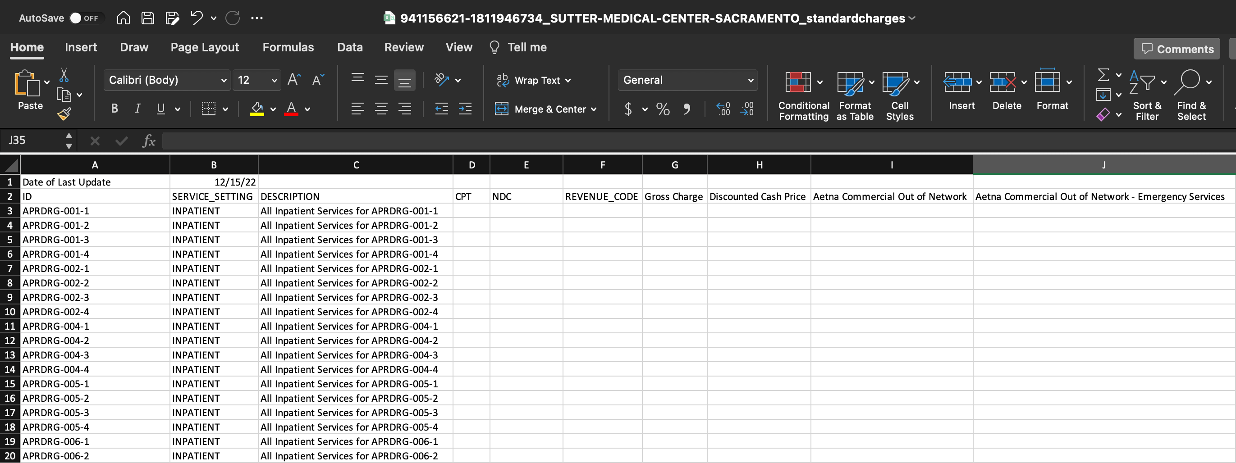Toggle right text alignment
The image size is (1236, 463).
pyautogui.click(x=405, y=109)
